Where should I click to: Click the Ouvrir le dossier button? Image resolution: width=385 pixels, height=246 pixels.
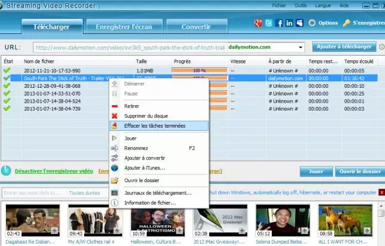[360, 171]
